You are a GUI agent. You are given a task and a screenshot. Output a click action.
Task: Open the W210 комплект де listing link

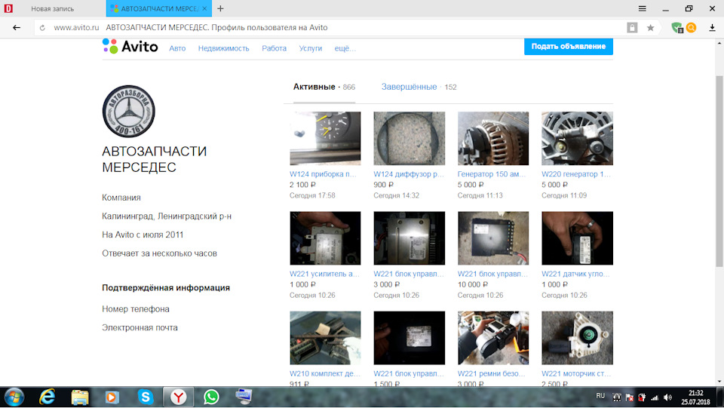pos(324,373)
